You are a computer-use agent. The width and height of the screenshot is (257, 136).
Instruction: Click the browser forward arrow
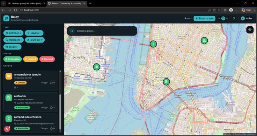point(9,10)
